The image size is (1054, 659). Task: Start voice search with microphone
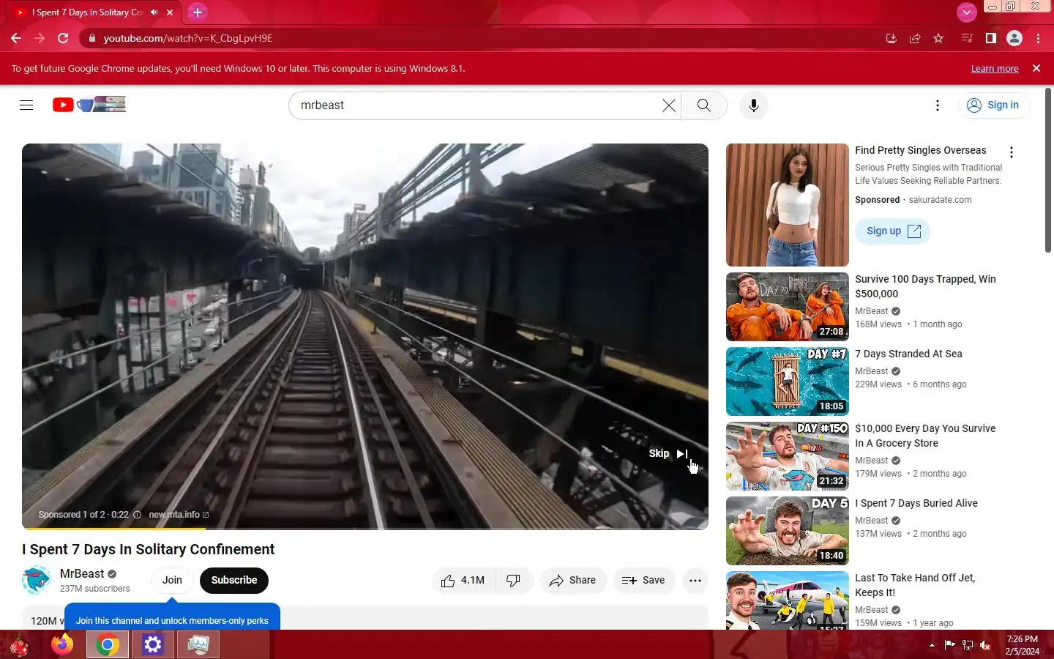click(x=754, y=105)
